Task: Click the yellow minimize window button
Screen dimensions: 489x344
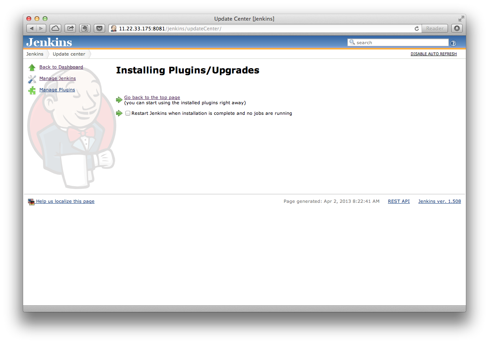Action: click(x=37, y=19)
